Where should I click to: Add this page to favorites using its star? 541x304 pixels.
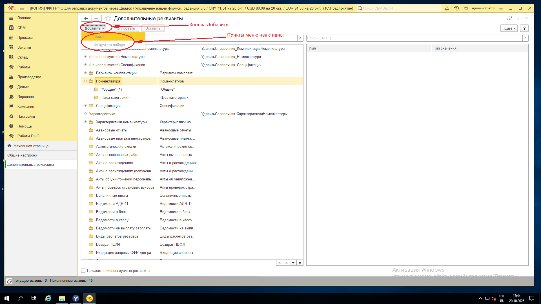[x=108, y=19]
